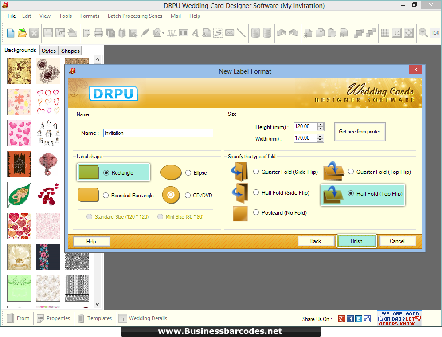Open the Properties bottom tab
The width and height of the screenshot is (442, 337).
pos(54,318)
